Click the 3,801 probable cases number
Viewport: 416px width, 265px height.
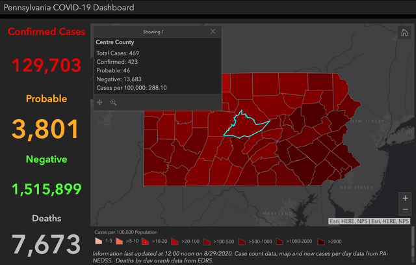[x=45, y=129]
